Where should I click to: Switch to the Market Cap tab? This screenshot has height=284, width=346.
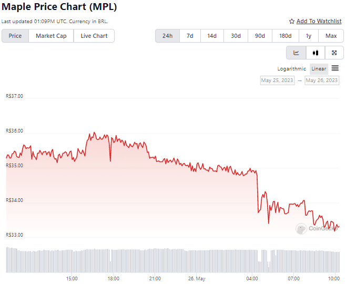pyautogui.click(x=51, y=36)
